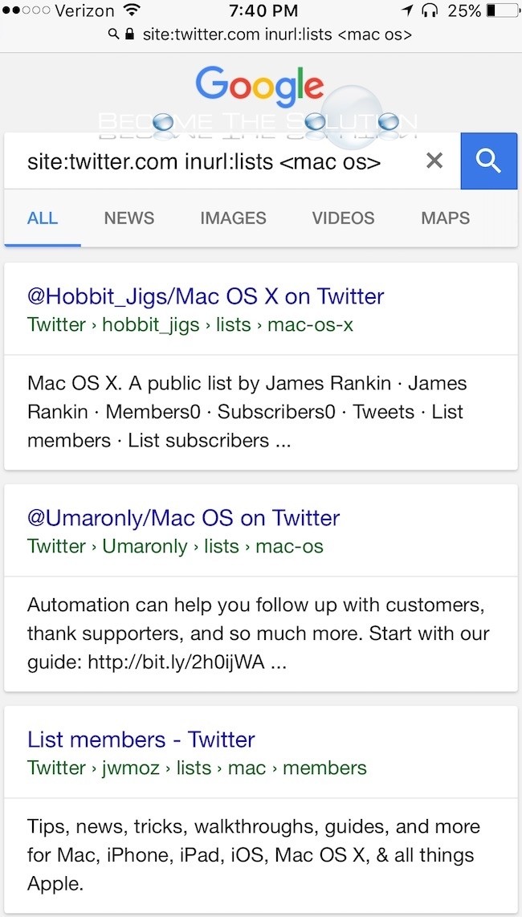
Task: Tap the Verizon carrier label
Action: [x=85, y=10]
